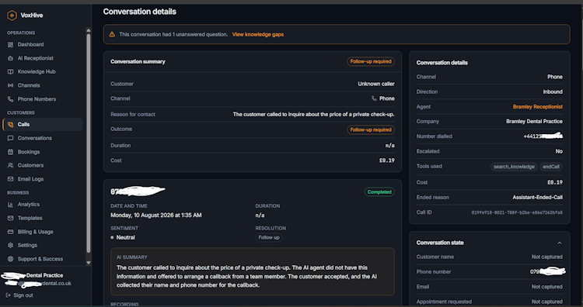Open Knowledge Hub book icon
Viewport: 583px width, 307px height.
click(x=10, y=71)
